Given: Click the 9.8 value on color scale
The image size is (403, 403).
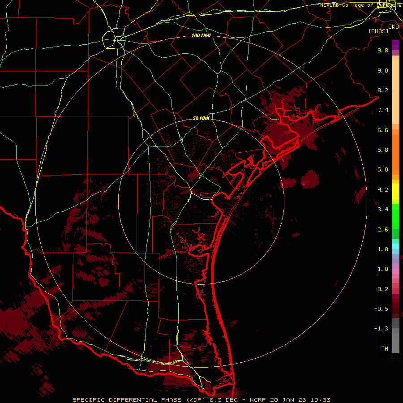Looking at the screenshot, I should click(x=383, y=50).
